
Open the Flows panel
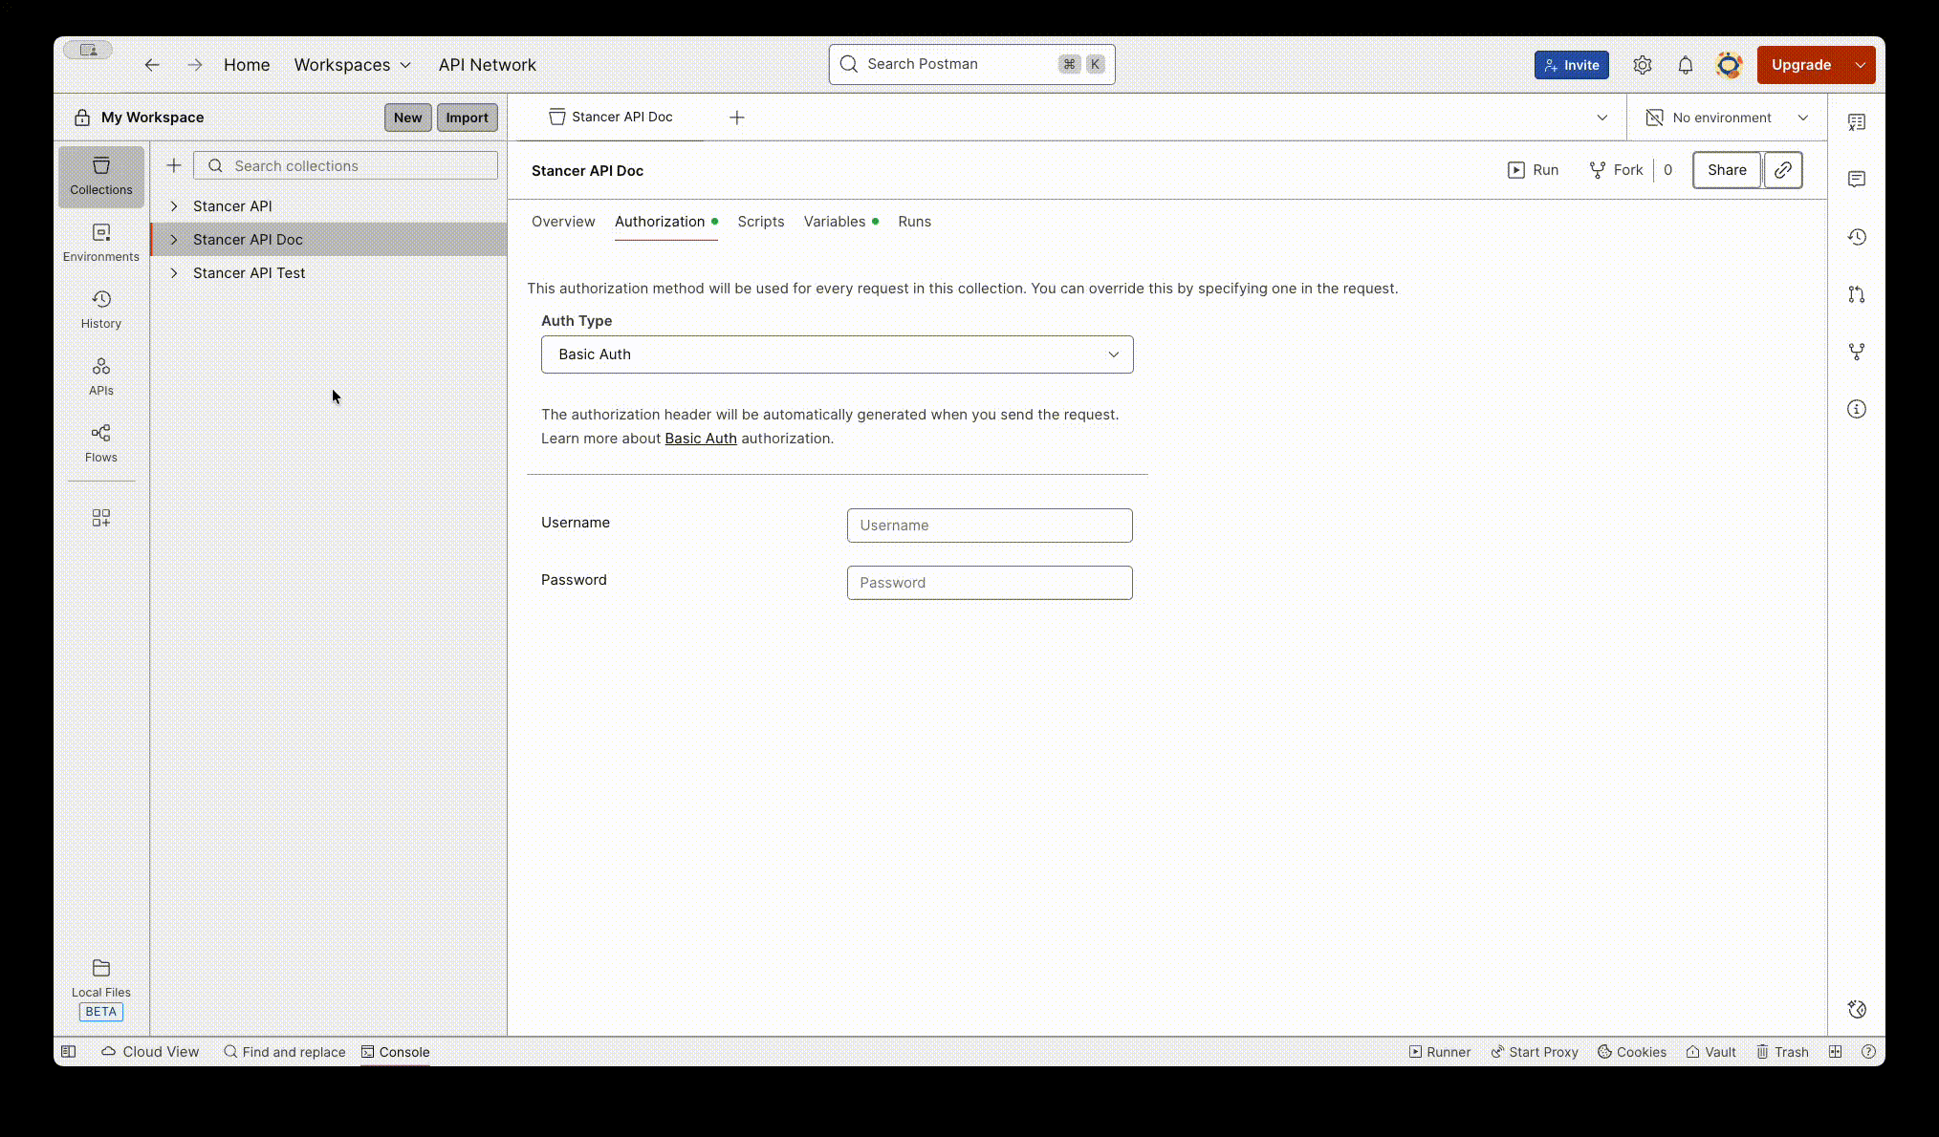(100, 441)
